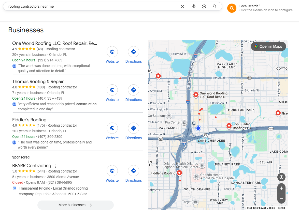Open the map Terms link
The image size is (299, 213).
coord(281,208)
